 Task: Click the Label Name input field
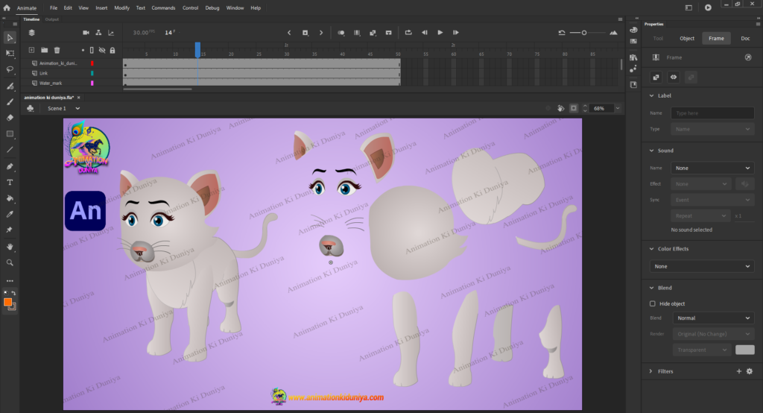pyautogui.click(x=712, y=113)
